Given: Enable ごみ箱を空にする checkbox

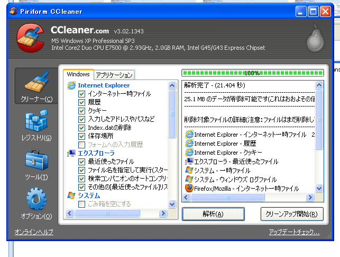Looking at the screenshot, I should pos(81,204).
